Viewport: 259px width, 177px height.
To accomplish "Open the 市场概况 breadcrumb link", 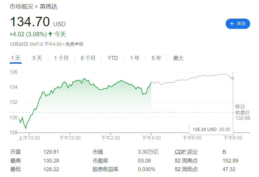I will click(21, 6).
